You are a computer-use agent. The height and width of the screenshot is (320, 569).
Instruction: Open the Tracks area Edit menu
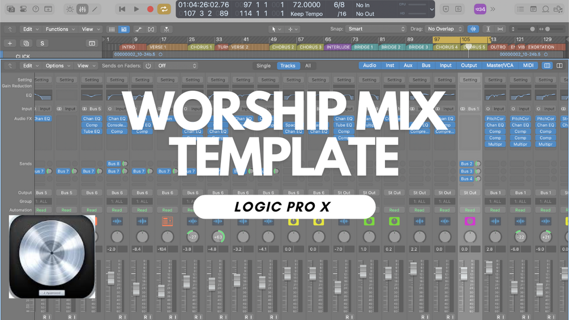pos(30,29)
